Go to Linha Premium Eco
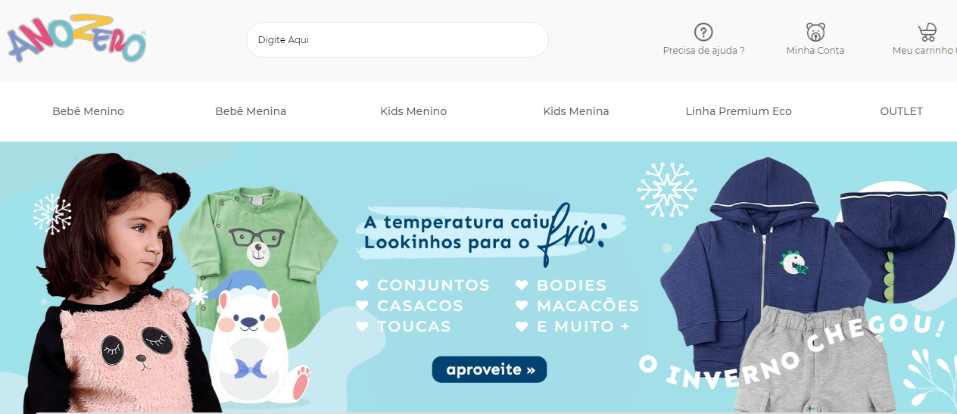 (739, 111)
